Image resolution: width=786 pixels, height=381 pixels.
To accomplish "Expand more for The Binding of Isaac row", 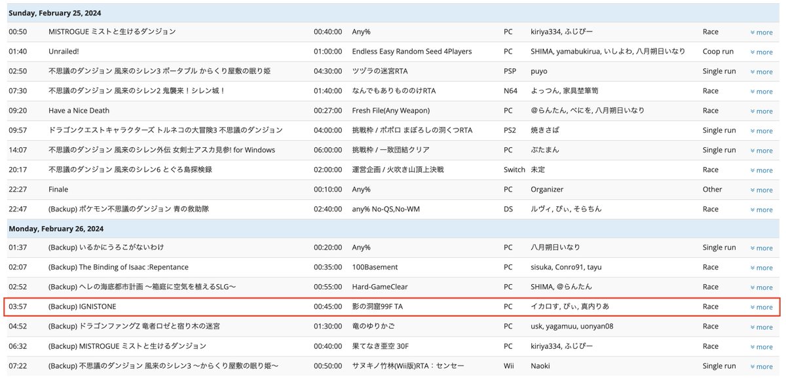I will pyautogui.click(x=761, y=268).
